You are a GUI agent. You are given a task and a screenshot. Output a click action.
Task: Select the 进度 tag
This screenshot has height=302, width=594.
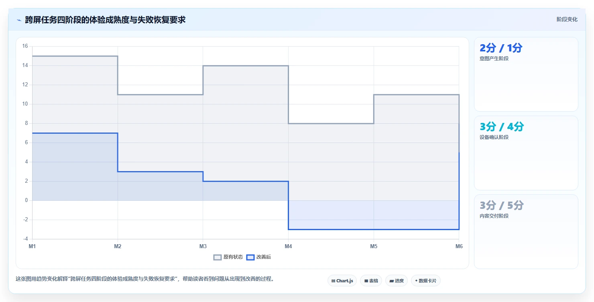(397, 281)
